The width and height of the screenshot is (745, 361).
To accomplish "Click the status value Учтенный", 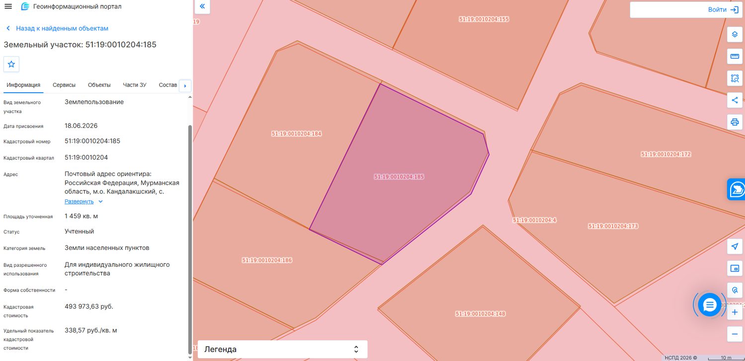I will [x=79, y=231].
